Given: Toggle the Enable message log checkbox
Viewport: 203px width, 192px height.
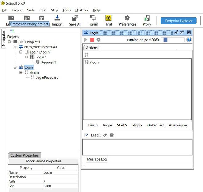Looking at the screenshot, I should (x=87, y=135).
